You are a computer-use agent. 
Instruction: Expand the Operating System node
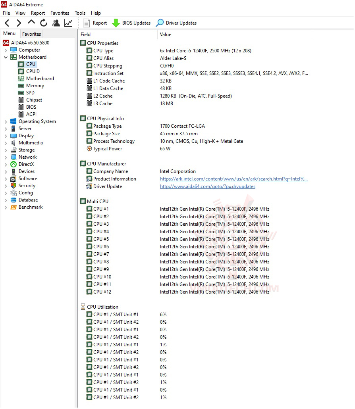tap(6, 121)
